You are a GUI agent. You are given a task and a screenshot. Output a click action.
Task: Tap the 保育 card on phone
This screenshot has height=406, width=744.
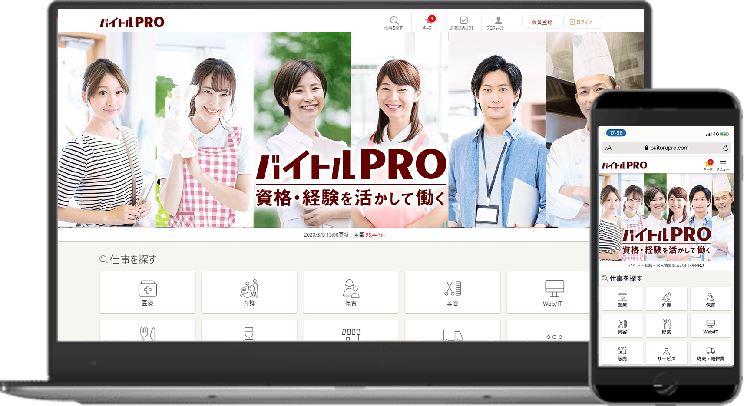711,299
